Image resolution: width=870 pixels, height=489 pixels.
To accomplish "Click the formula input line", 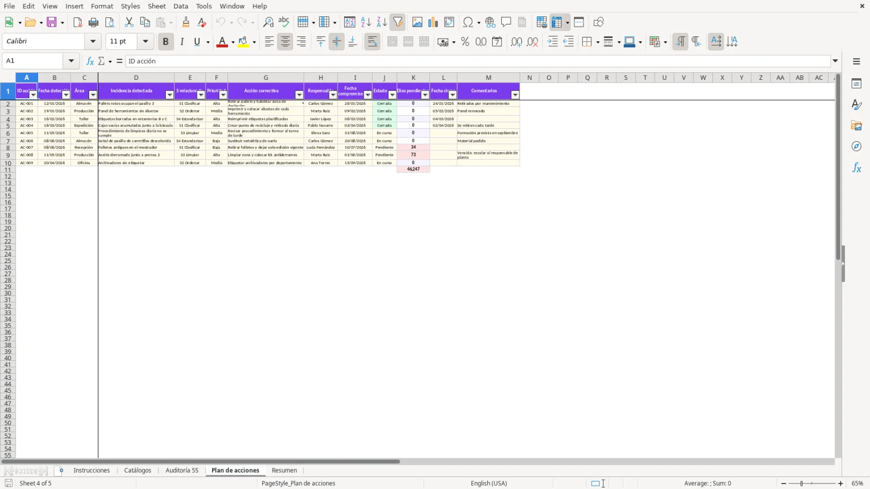I will click(477, 61).
